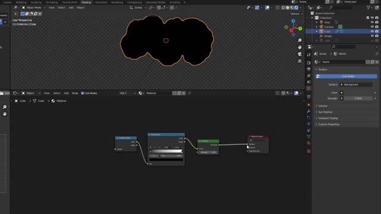Image resolution: width=381 pixels, height=214 pixels.
Task: Expand the Custom Properties panel
Action: click(345, 124)
